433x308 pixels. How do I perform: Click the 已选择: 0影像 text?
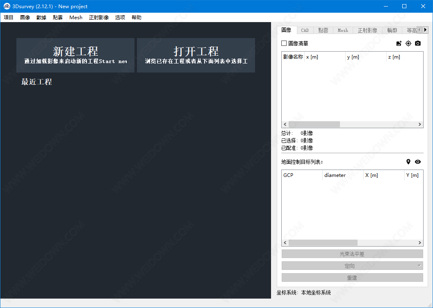297,140
